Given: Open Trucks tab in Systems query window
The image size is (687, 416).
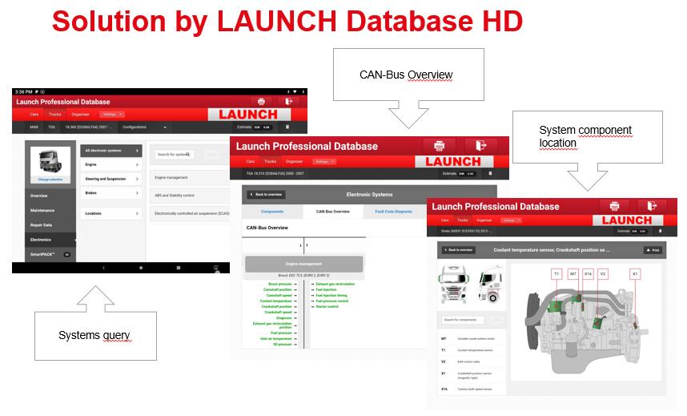Looking at the screenshot, I should point(54,114).
